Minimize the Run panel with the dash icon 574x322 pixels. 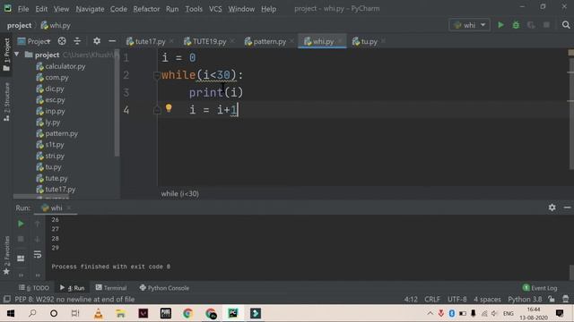567,208
